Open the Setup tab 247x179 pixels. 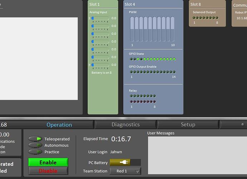coord(188,125)
